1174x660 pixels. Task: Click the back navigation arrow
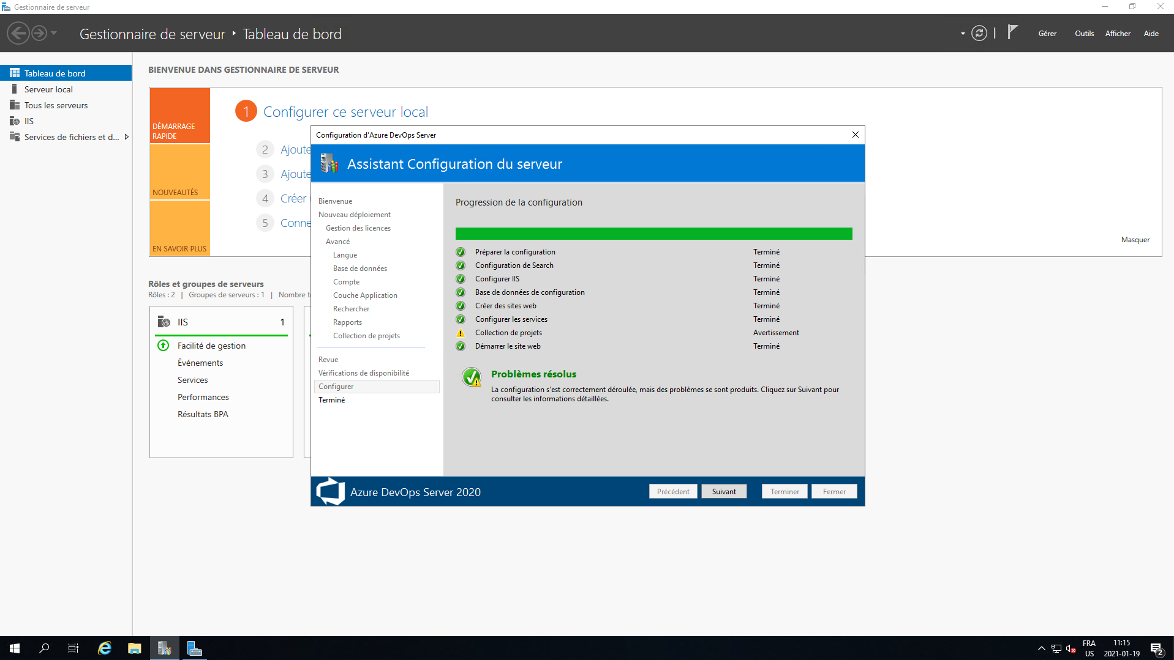point(18,33)
